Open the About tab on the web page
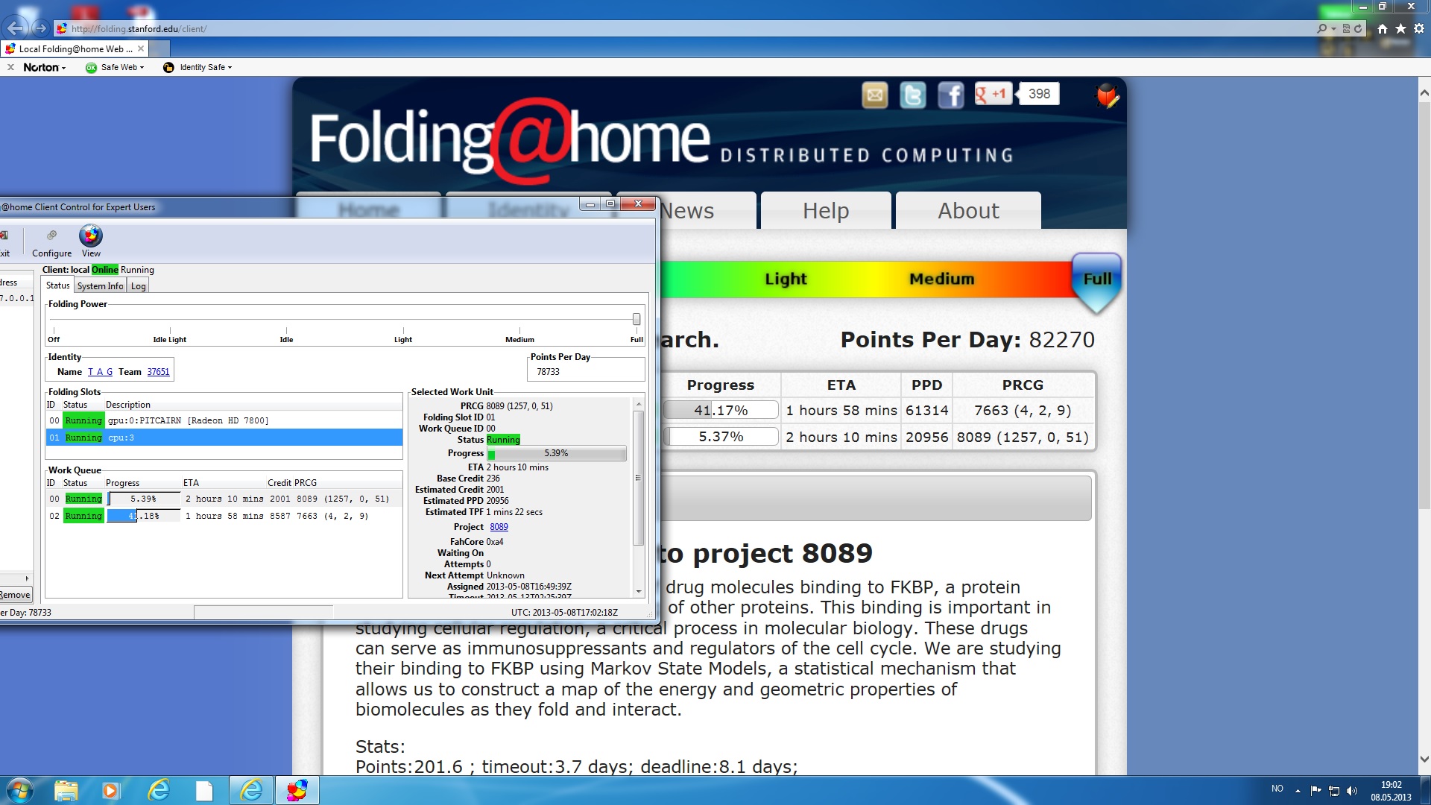Viewport: 1431px width, 805px height. point(968,211)
